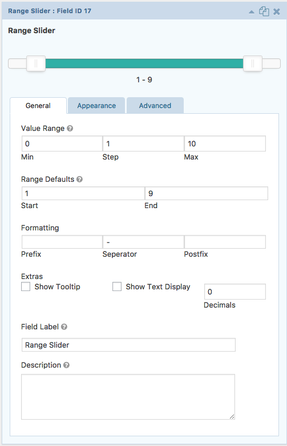Click the Decimals input field
The height and width of the screenshot is (446, 287).
[235, 292]
